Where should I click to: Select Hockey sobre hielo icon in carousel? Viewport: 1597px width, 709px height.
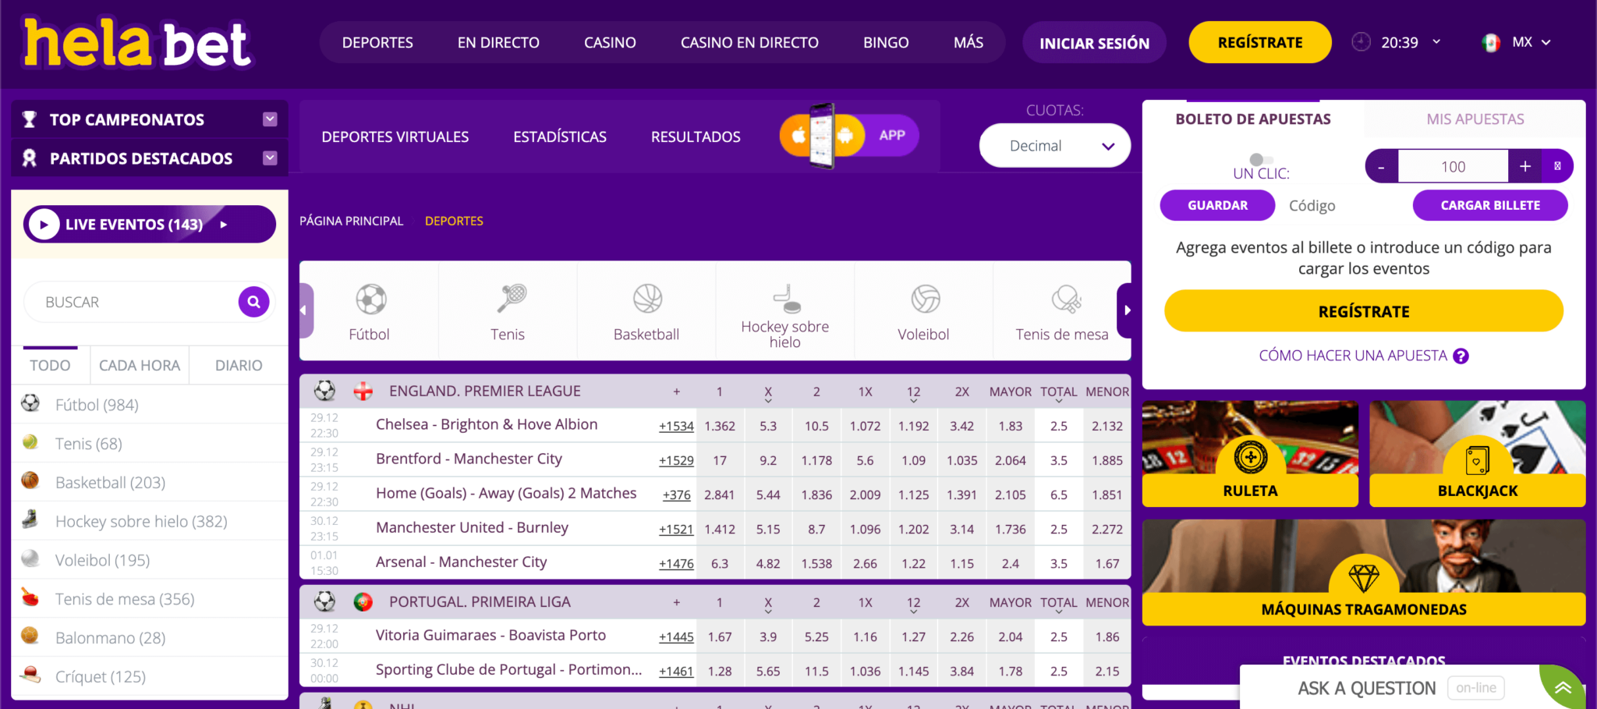pyautogui.click(x=786, y=297)
